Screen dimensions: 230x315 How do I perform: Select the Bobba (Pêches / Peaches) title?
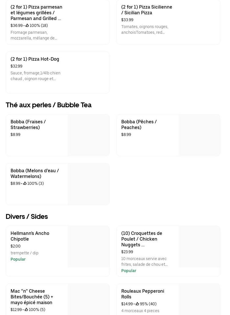coord(139,124)
